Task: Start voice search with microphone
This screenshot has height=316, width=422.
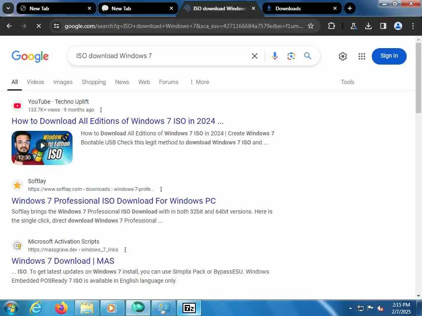Action: pos(274,56)
